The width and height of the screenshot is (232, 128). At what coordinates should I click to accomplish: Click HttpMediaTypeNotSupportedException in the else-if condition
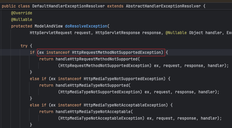[x=125, y=79]
